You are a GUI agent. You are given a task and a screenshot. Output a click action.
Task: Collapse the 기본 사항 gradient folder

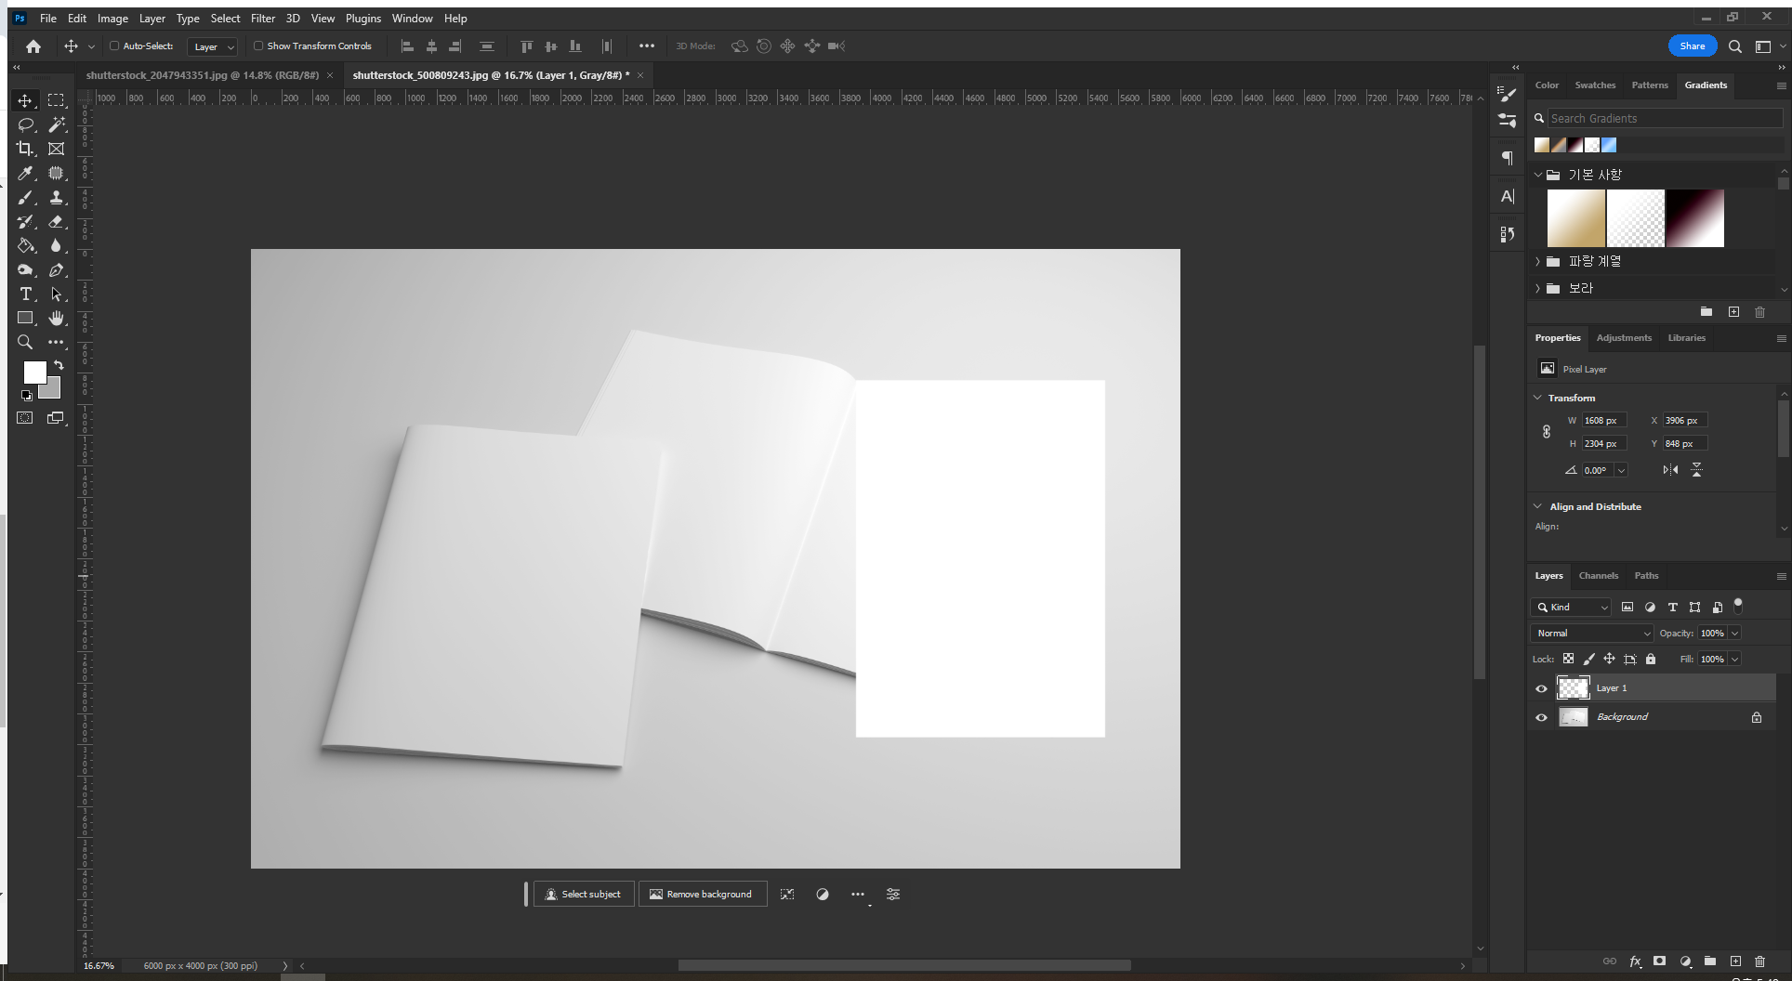point(1538,175)
